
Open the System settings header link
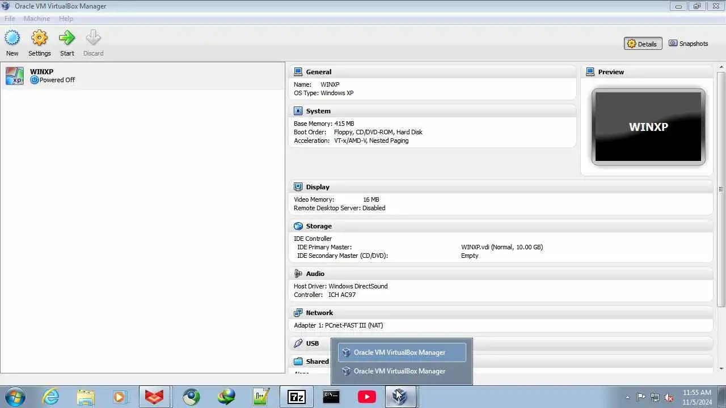pos(318,111)
